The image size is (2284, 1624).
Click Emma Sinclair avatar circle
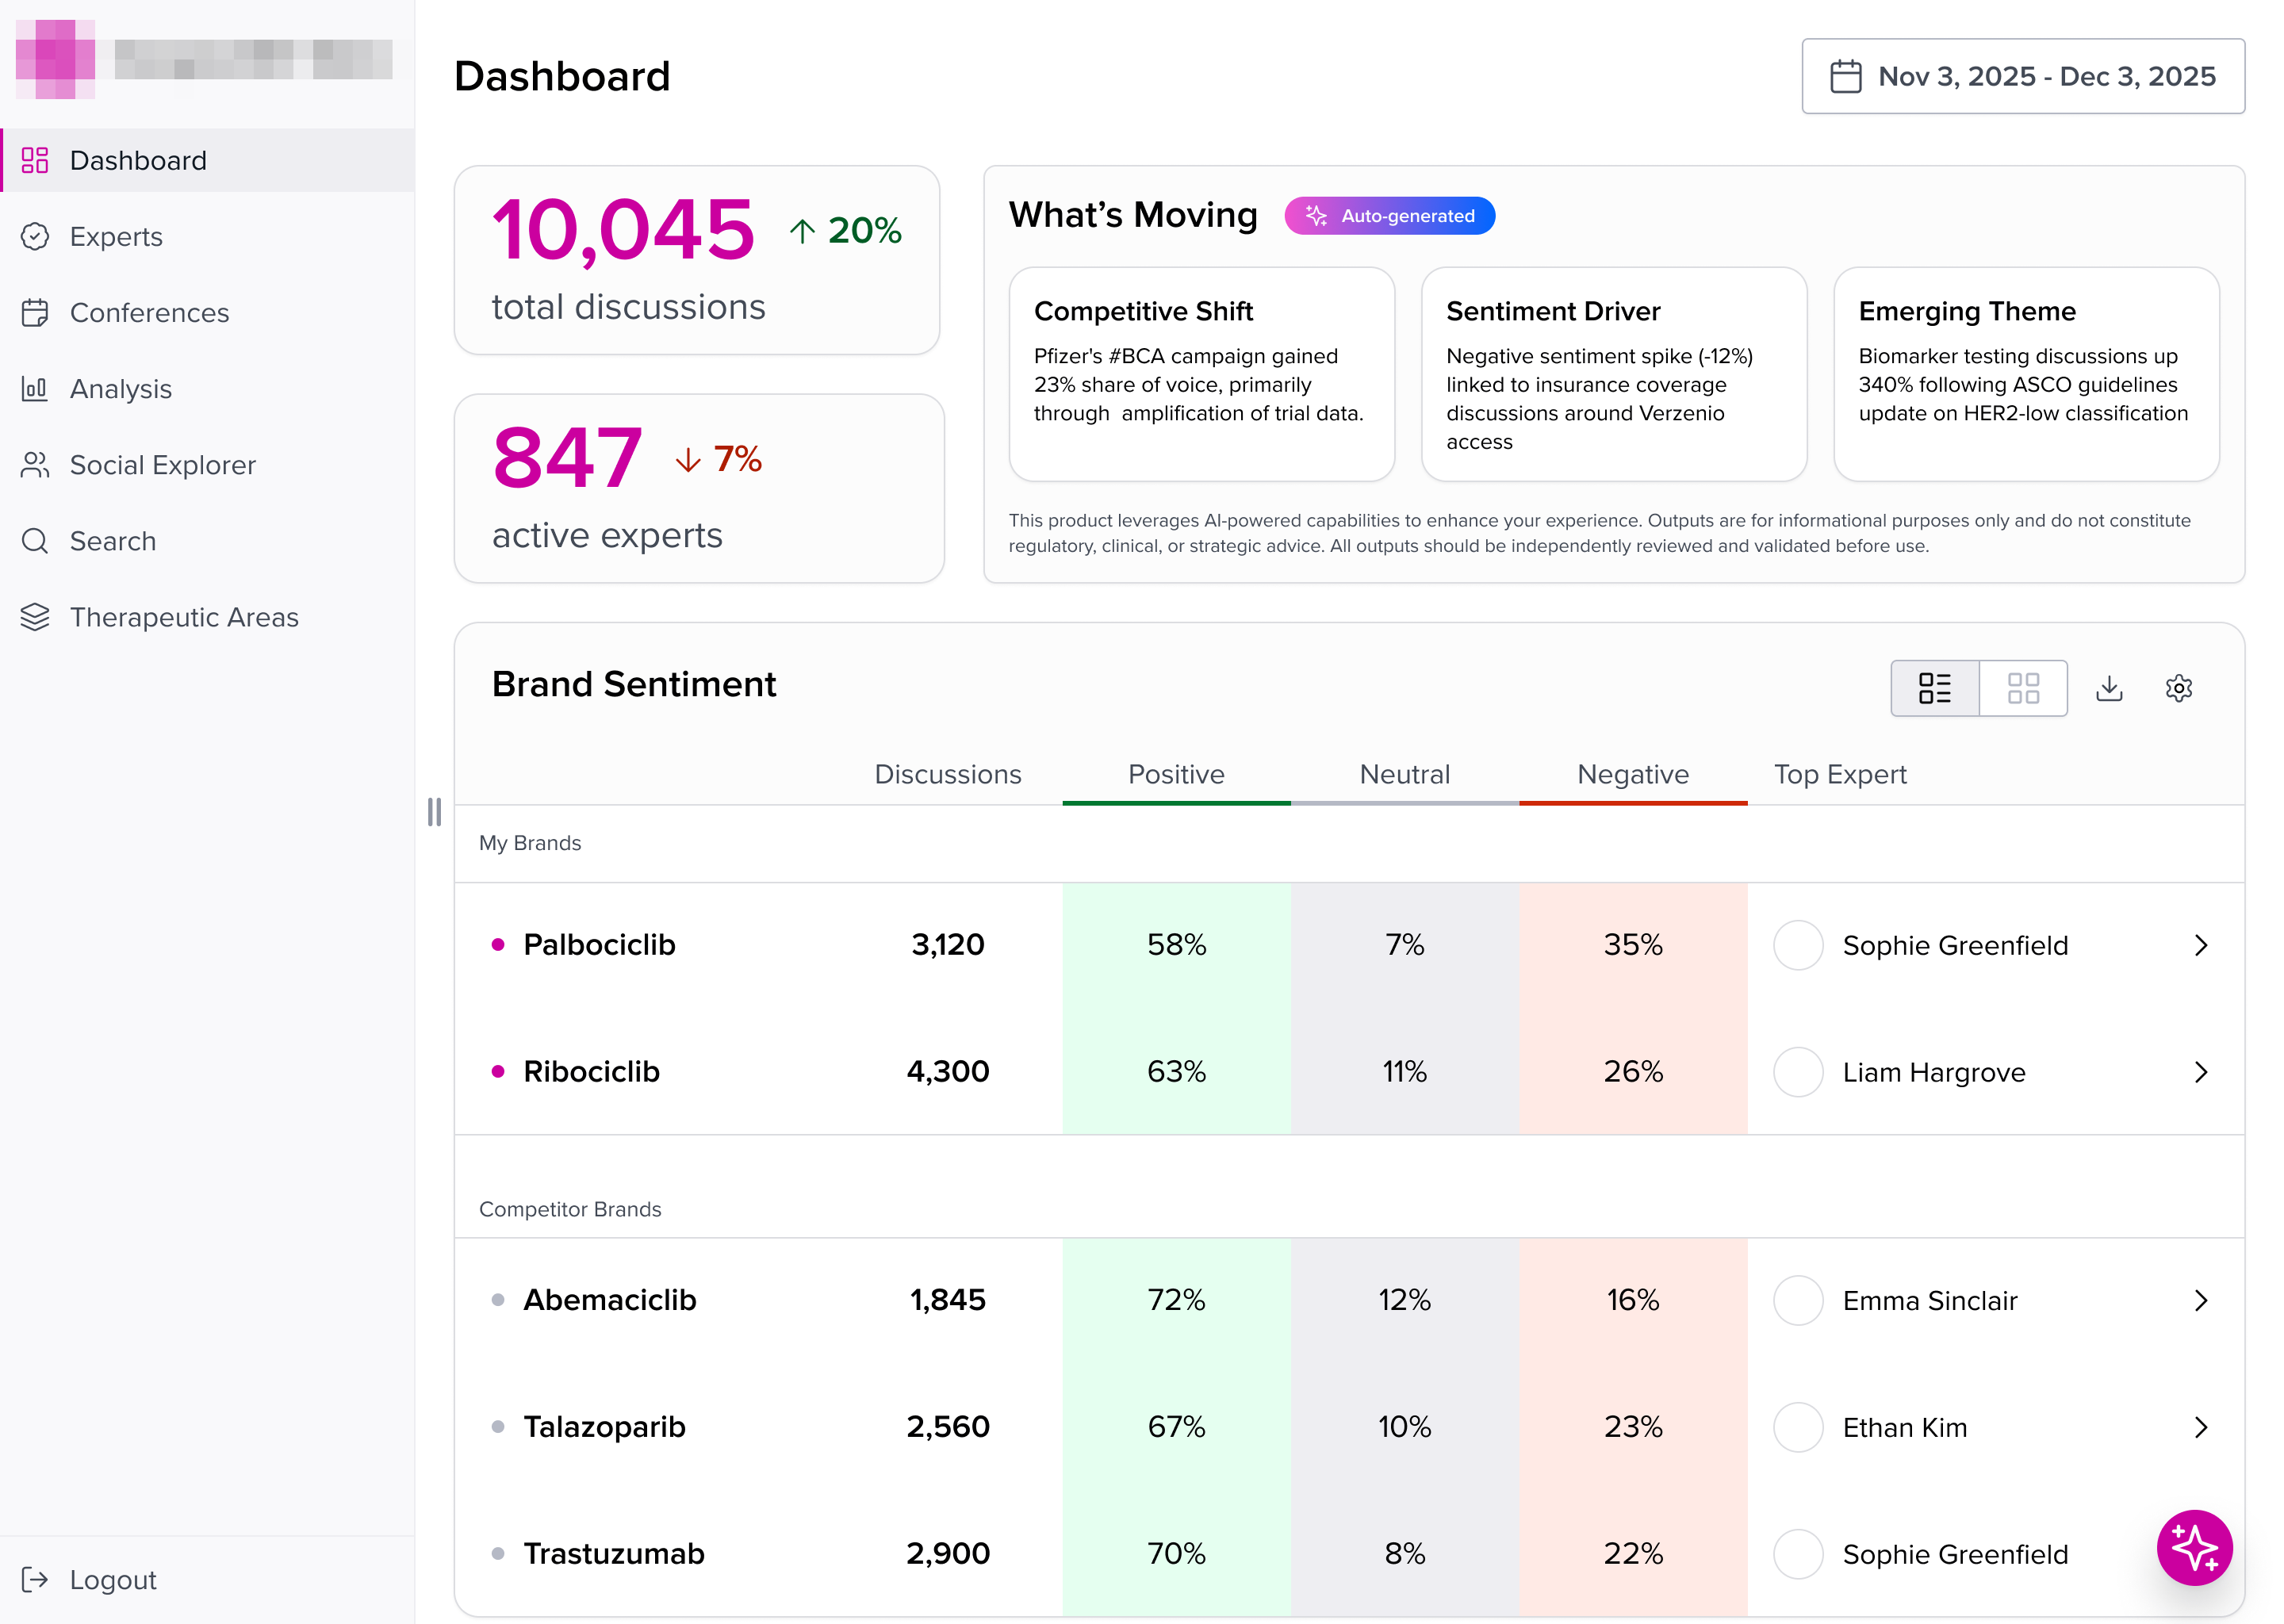[1798, 1300]
